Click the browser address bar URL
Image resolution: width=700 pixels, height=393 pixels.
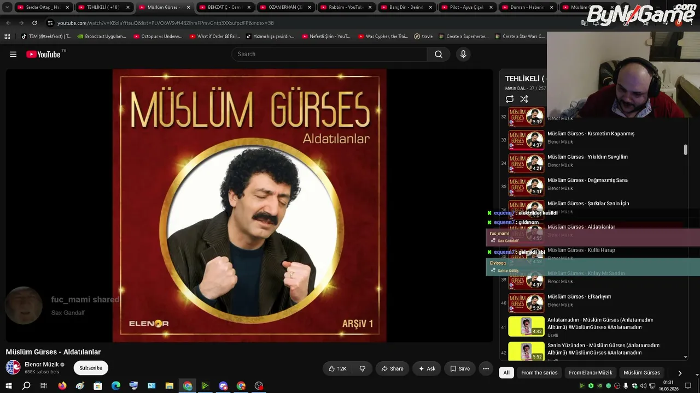point(165,23)
